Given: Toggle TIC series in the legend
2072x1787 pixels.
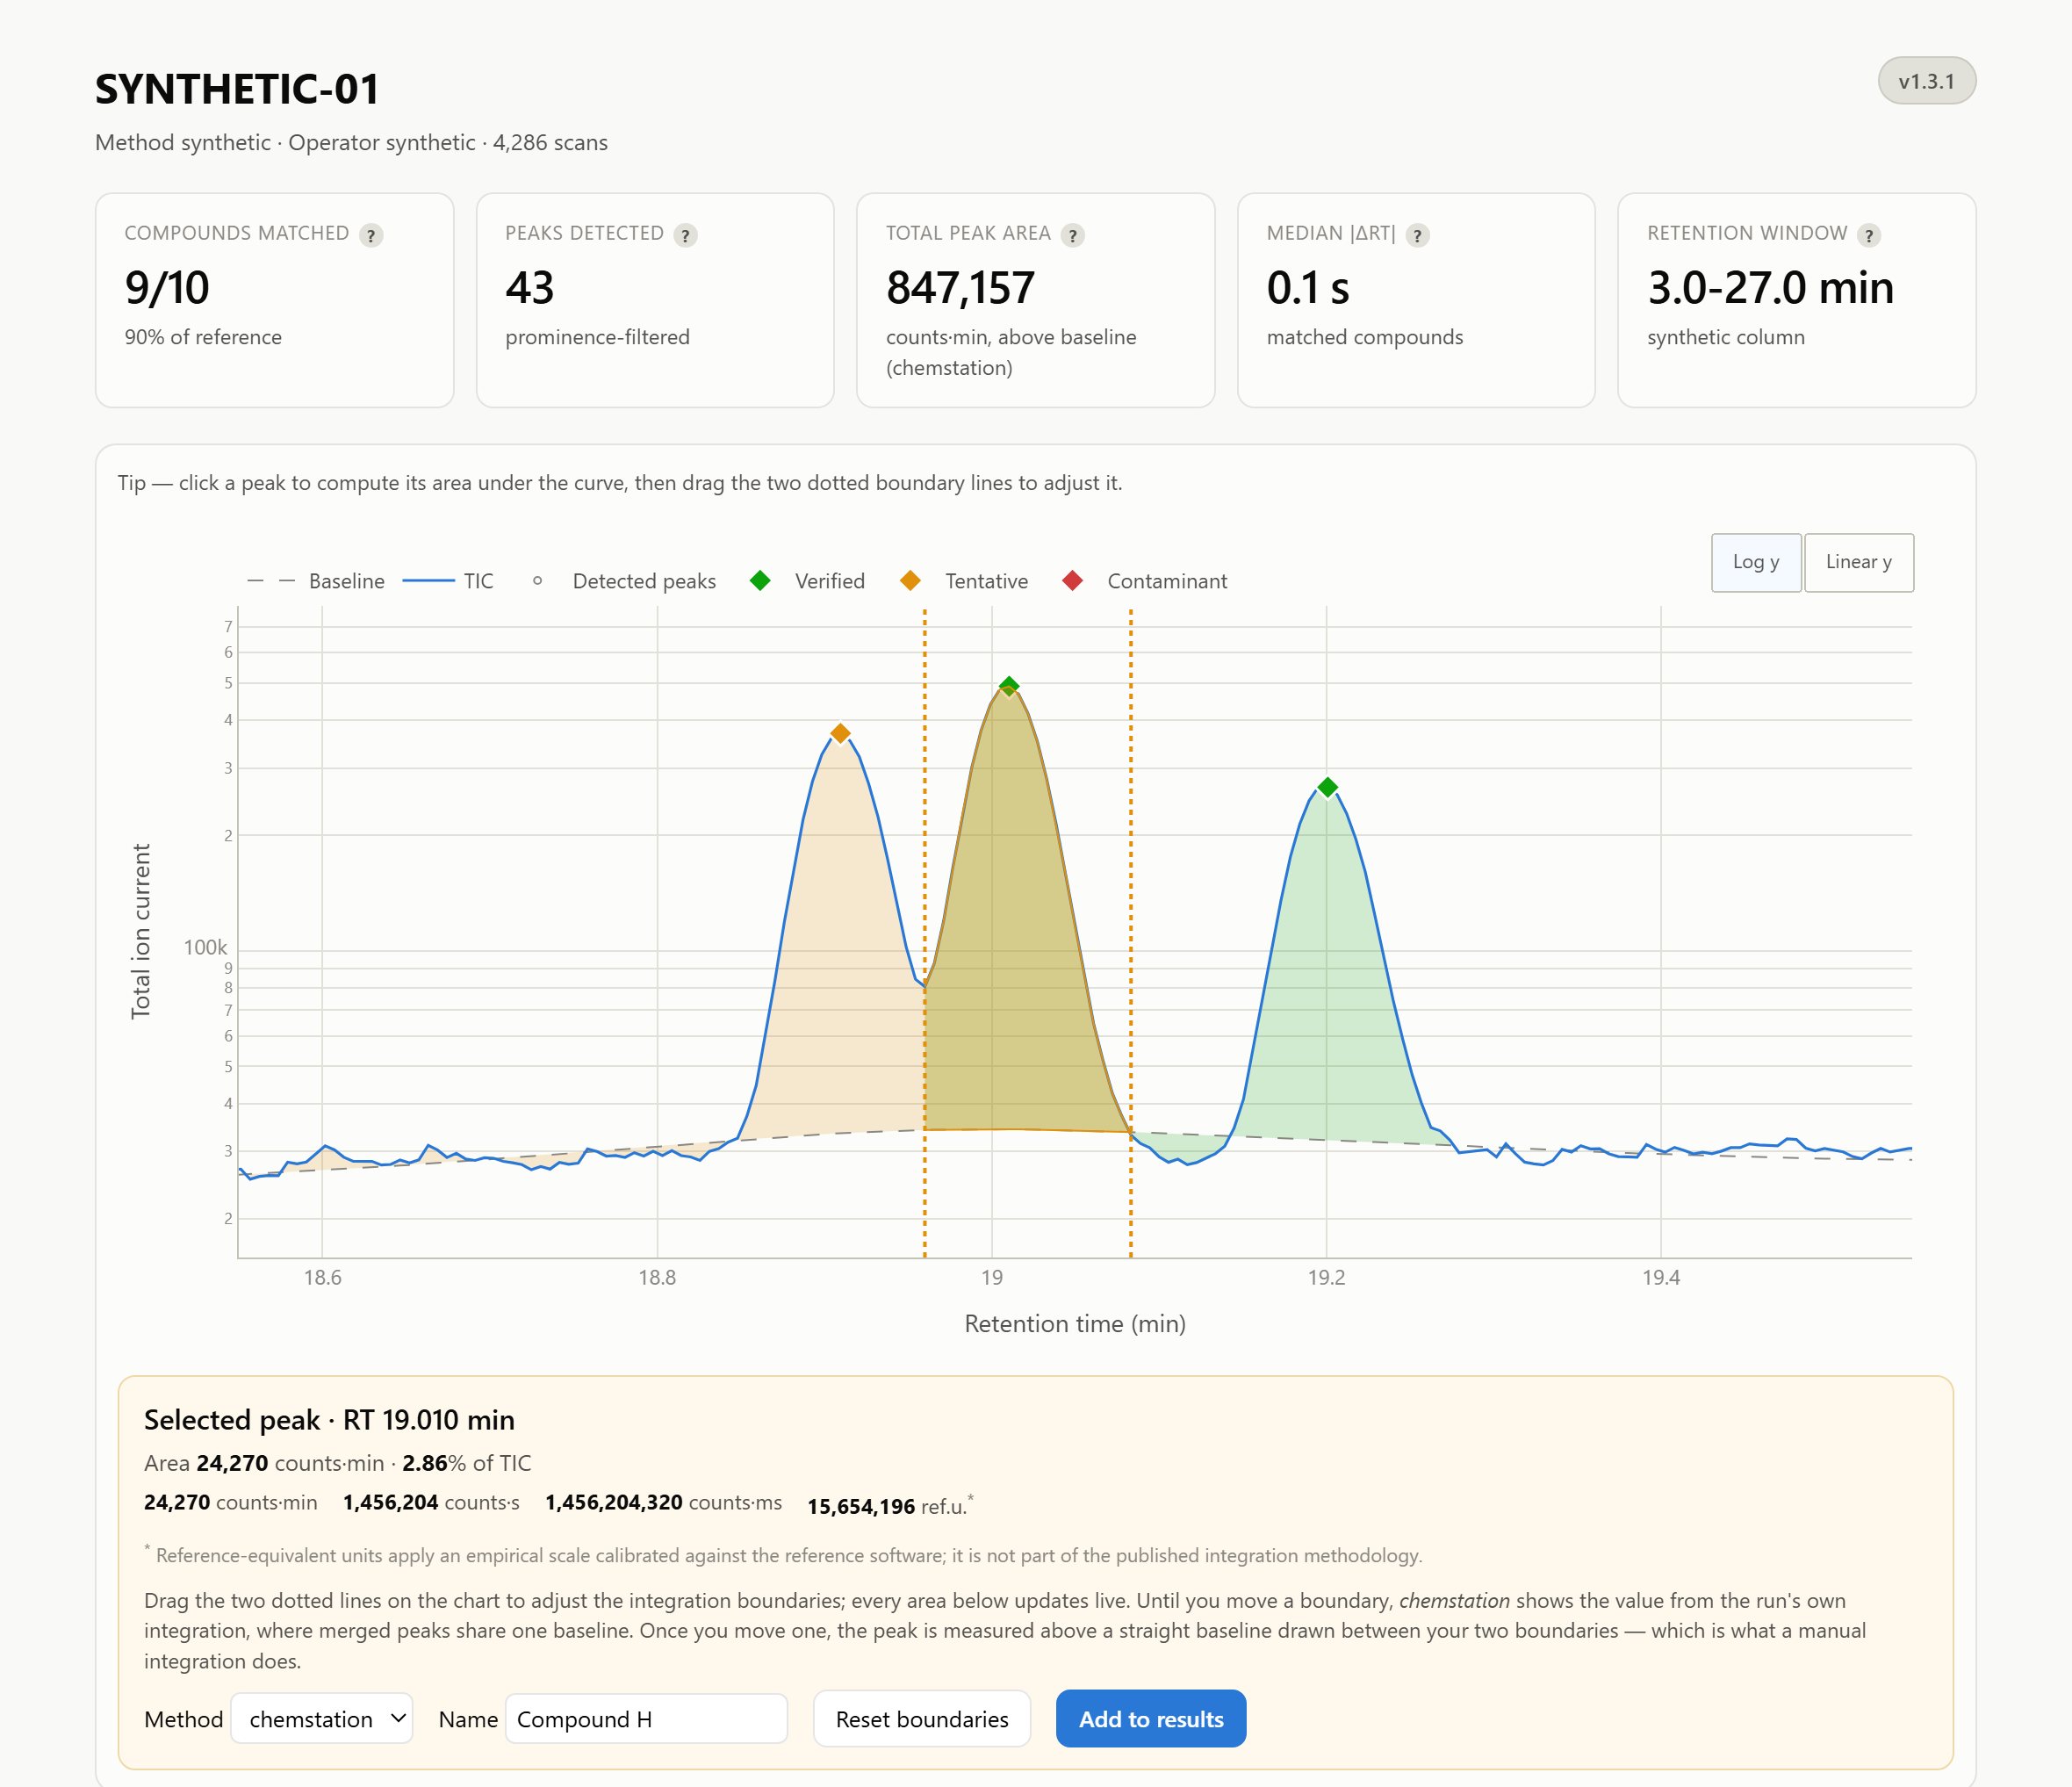Looking at the screenshot, I should pyautogui.click(x=449, y=581).
